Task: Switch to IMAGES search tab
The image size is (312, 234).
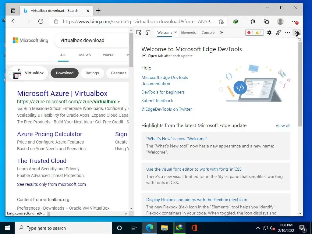Action: 84,55
